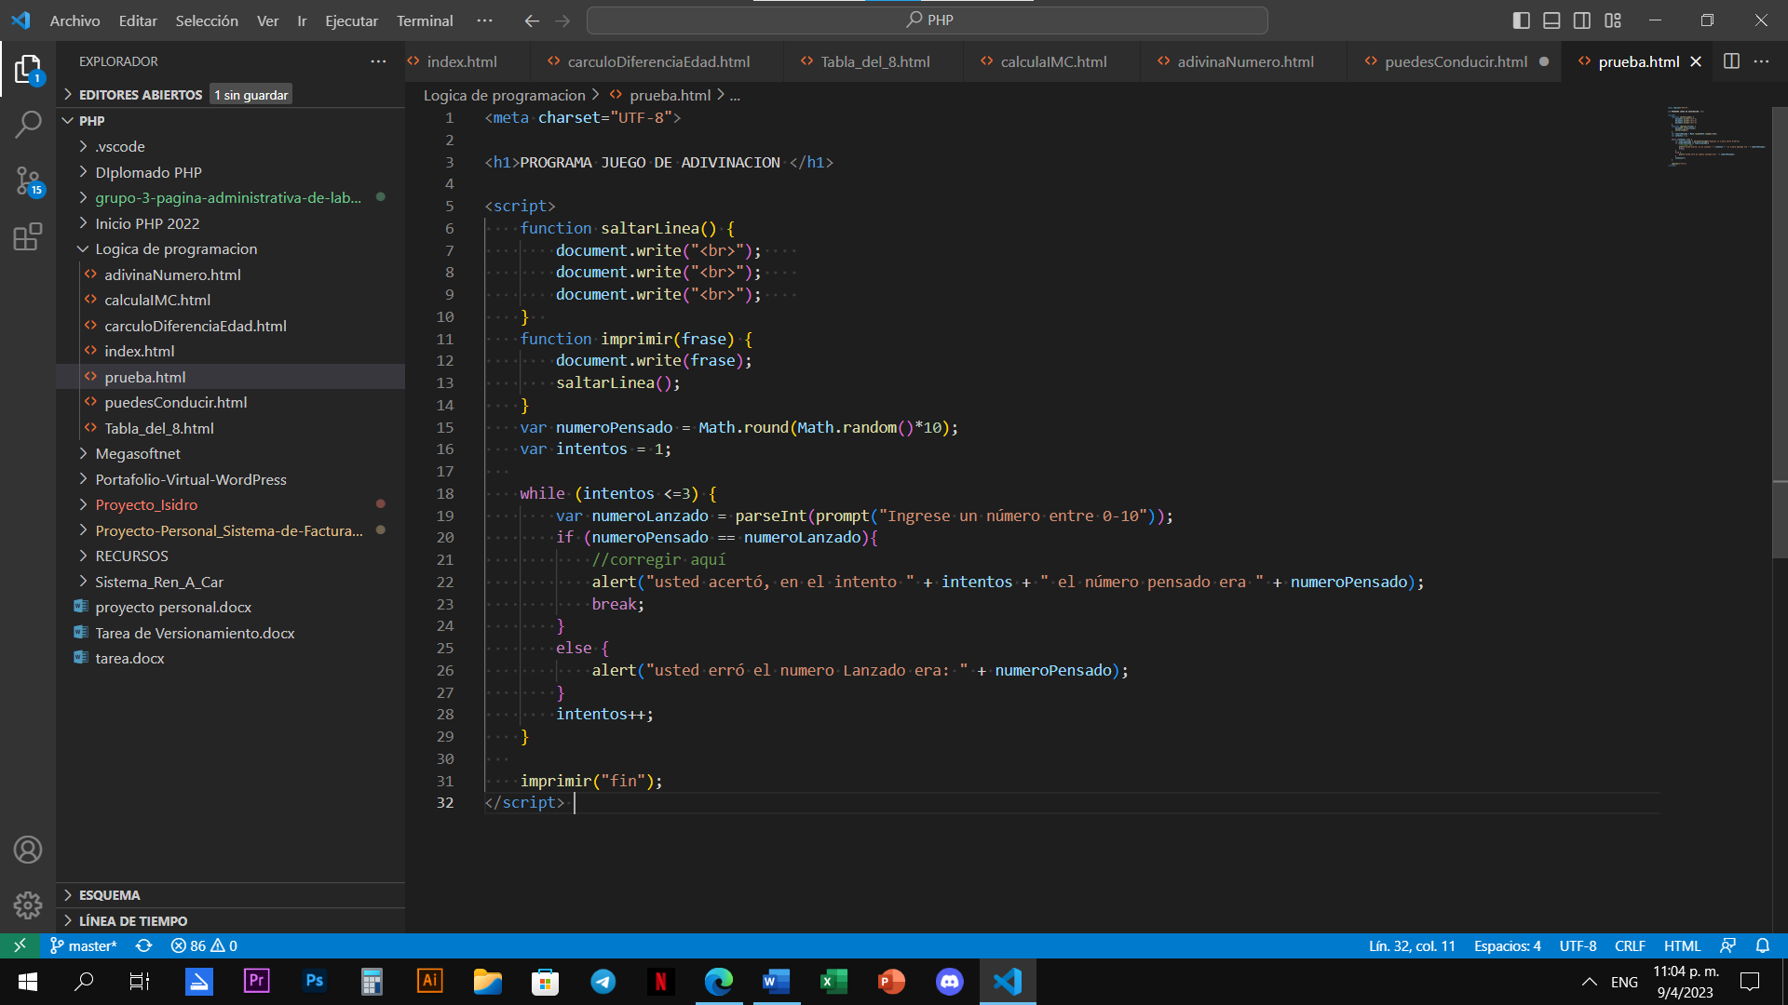Go forward with the navigation arrow
This screenshot has width=1788, height=1005.
coord(562,20)
